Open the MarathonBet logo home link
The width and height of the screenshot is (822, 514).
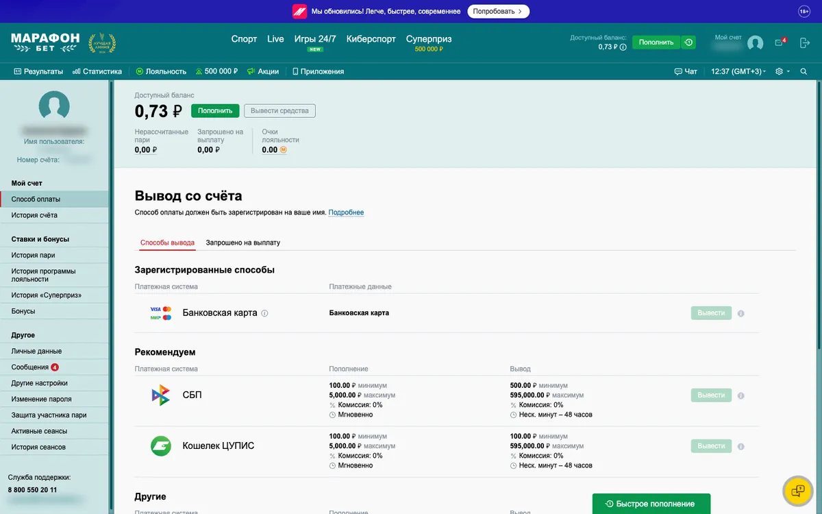point(45,42)
